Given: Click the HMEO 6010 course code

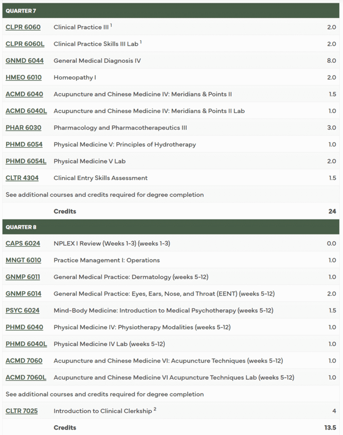Looking at the screenshot, I should [x=24, y=77].
